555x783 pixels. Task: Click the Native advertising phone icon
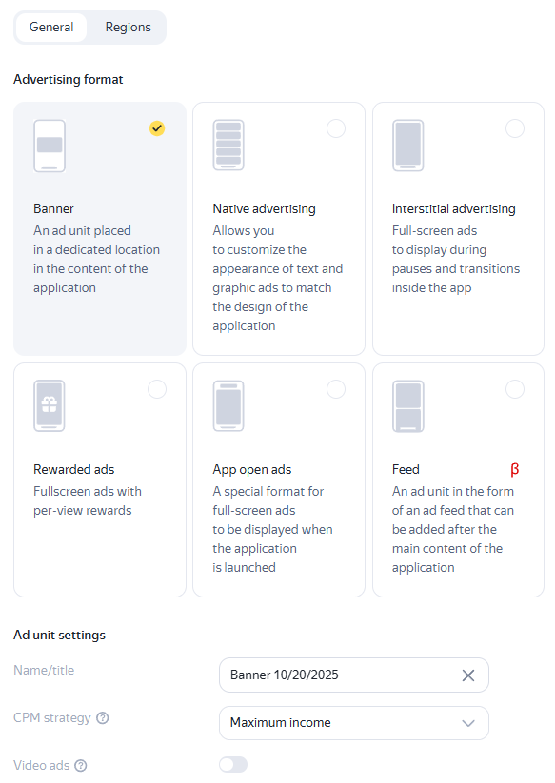tap(228, 146)
